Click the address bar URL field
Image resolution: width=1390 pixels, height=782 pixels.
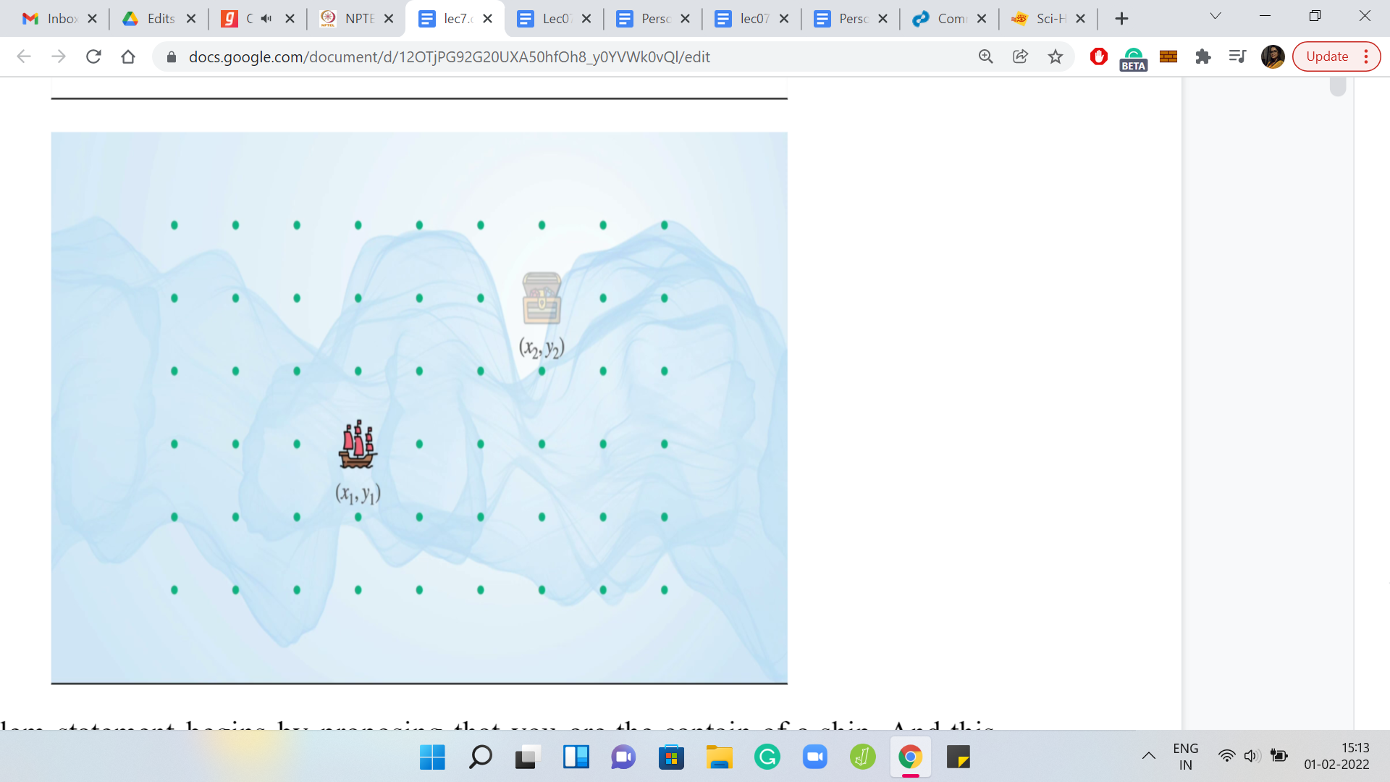[449, 56]
